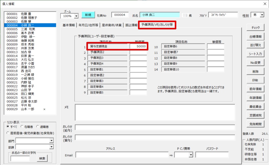The height and width of the screenshot is (165, 269).
Task: Select the 退職者 radio button
Action: (38, 127)
